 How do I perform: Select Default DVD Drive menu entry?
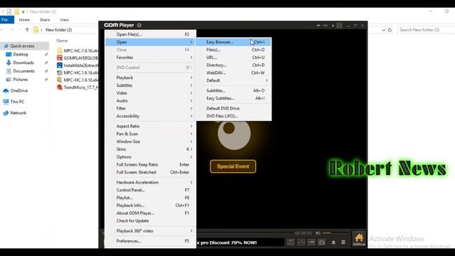pyautogui.click(x=234, y=108)
